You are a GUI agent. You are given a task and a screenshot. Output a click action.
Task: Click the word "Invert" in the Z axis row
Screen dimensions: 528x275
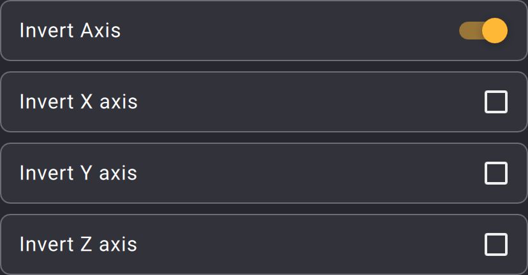pos(46,244)
